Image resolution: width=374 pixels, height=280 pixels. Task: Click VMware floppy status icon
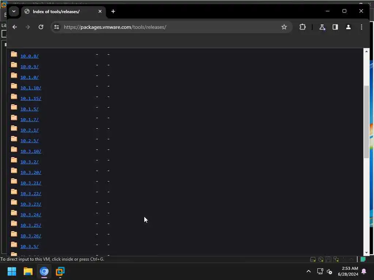pos(328,259)
